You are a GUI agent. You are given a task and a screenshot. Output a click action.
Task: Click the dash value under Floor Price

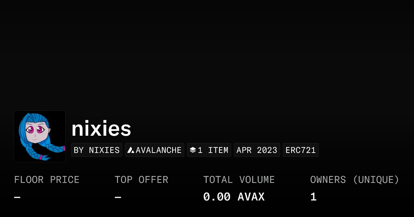pyautogui.click(x=17, y=197)
